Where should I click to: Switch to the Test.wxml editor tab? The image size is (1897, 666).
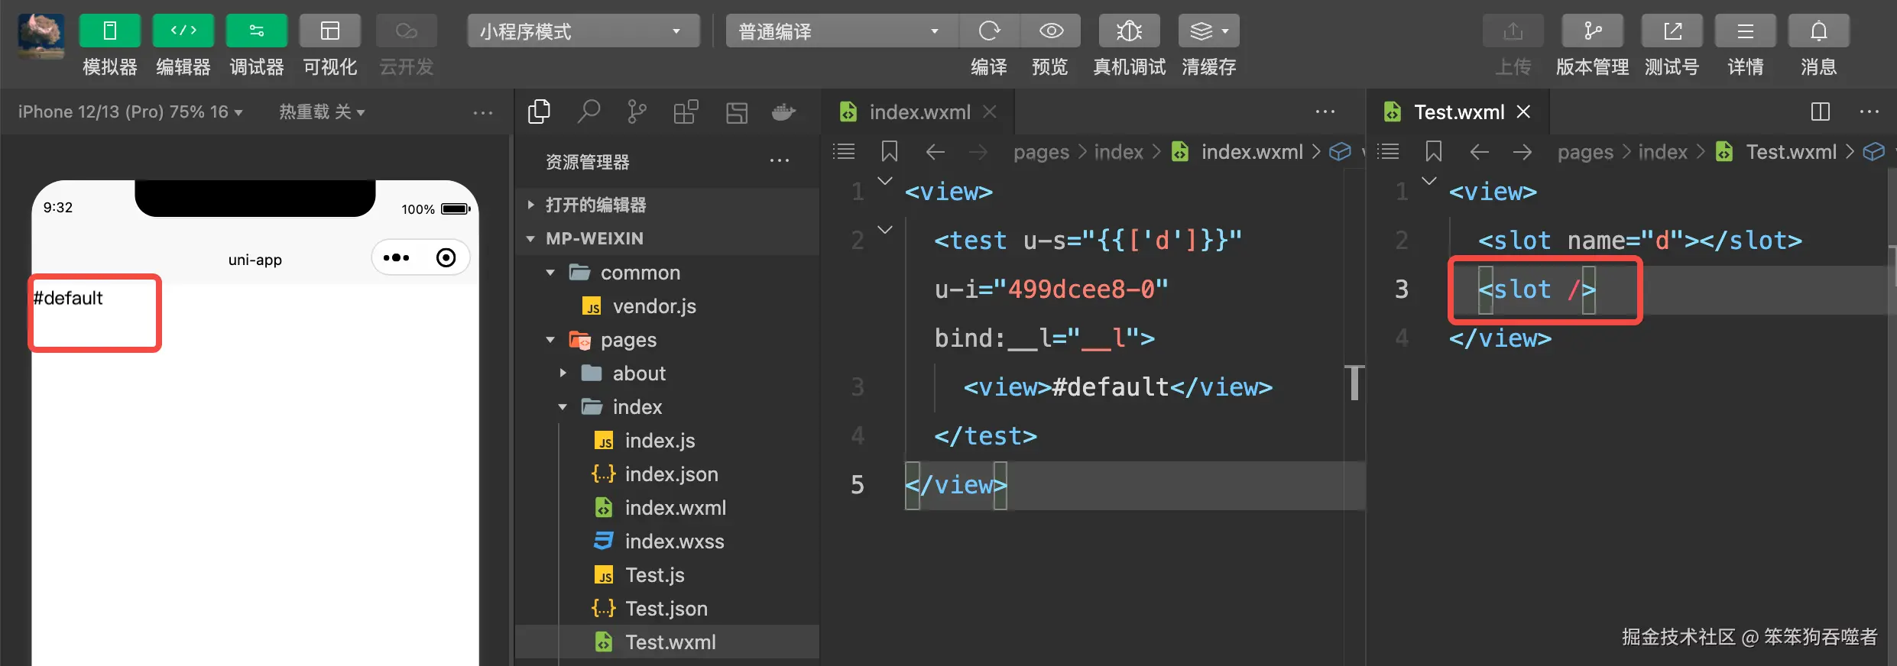tap(1459, 112)
